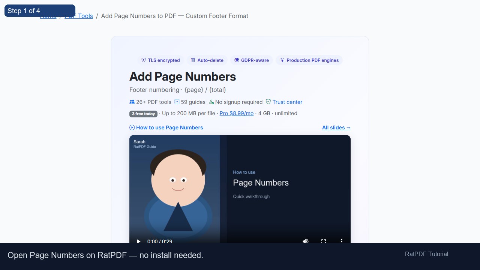Click the user icon beside No signup required
The image size is (480, 270).
coord(211,102)
